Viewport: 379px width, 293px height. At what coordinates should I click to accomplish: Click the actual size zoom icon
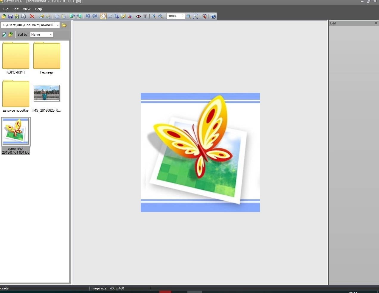189,16
